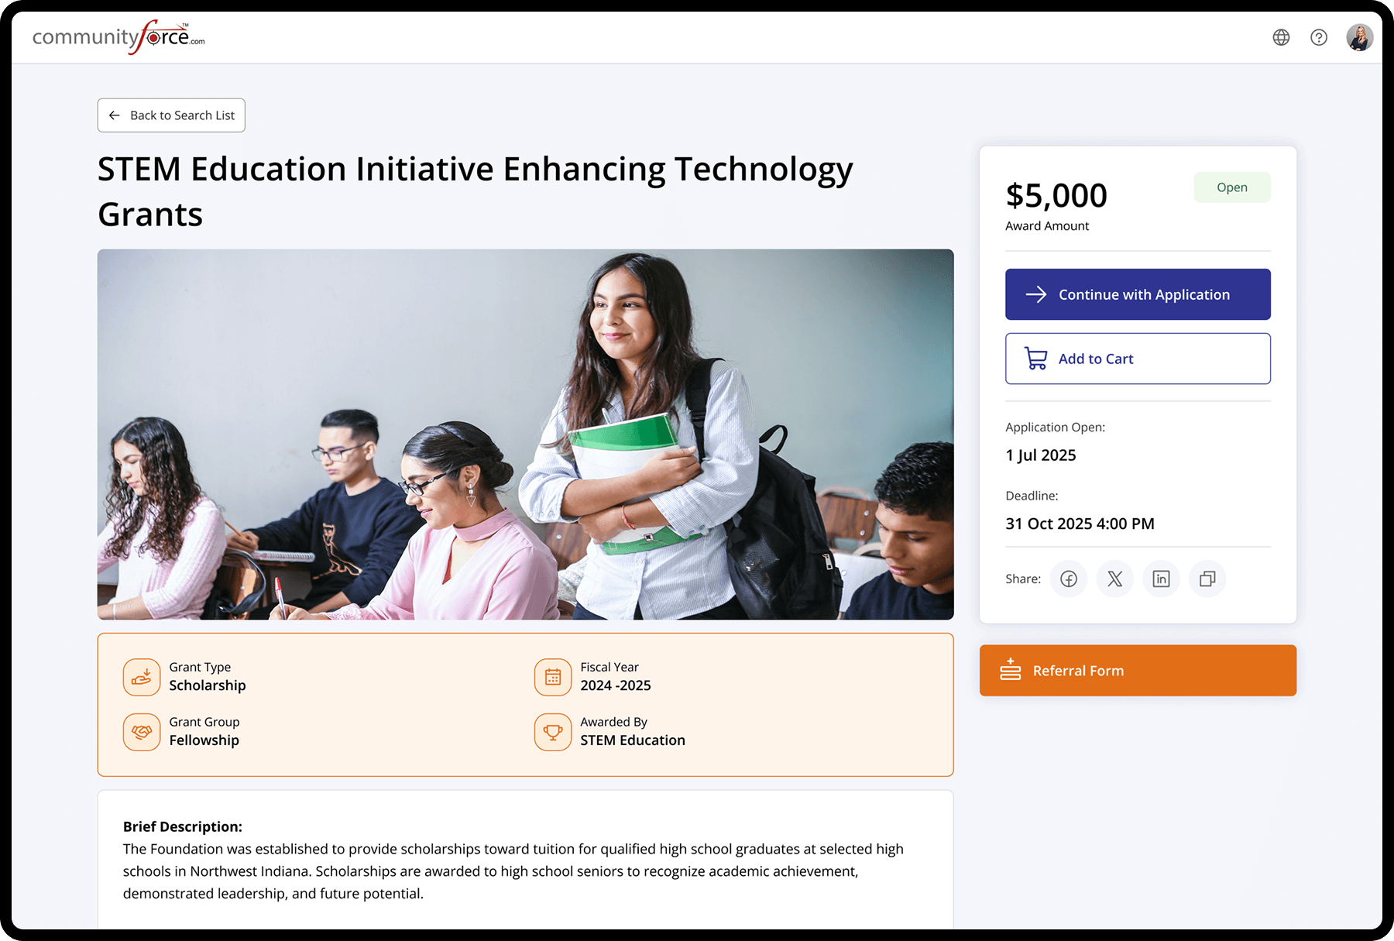
Task: Add the grant to cart
Action: tap(1138, 359)
